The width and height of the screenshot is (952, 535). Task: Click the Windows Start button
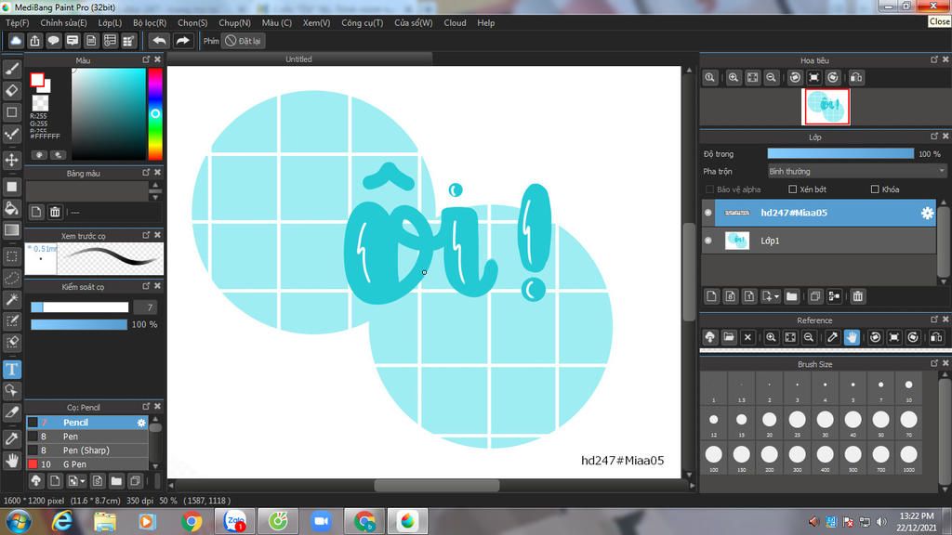pyautogui.click(x=19, y=521)
